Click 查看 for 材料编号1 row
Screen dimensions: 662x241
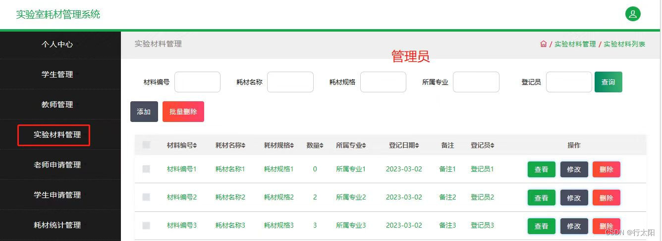pos(542,169)
